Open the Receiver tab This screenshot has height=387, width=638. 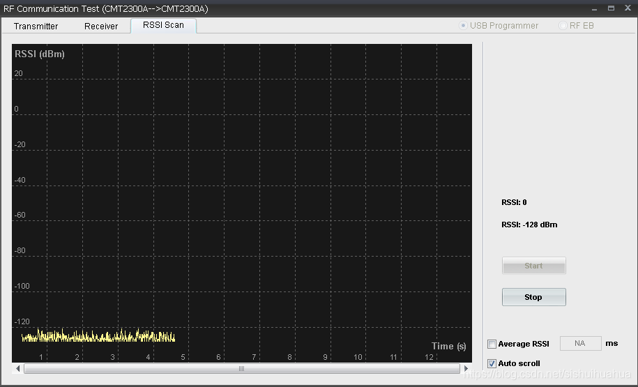click(x=101, y=26)
